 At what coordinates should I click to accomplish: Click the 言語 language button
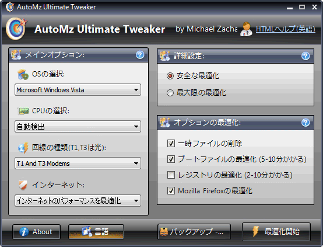96,232
